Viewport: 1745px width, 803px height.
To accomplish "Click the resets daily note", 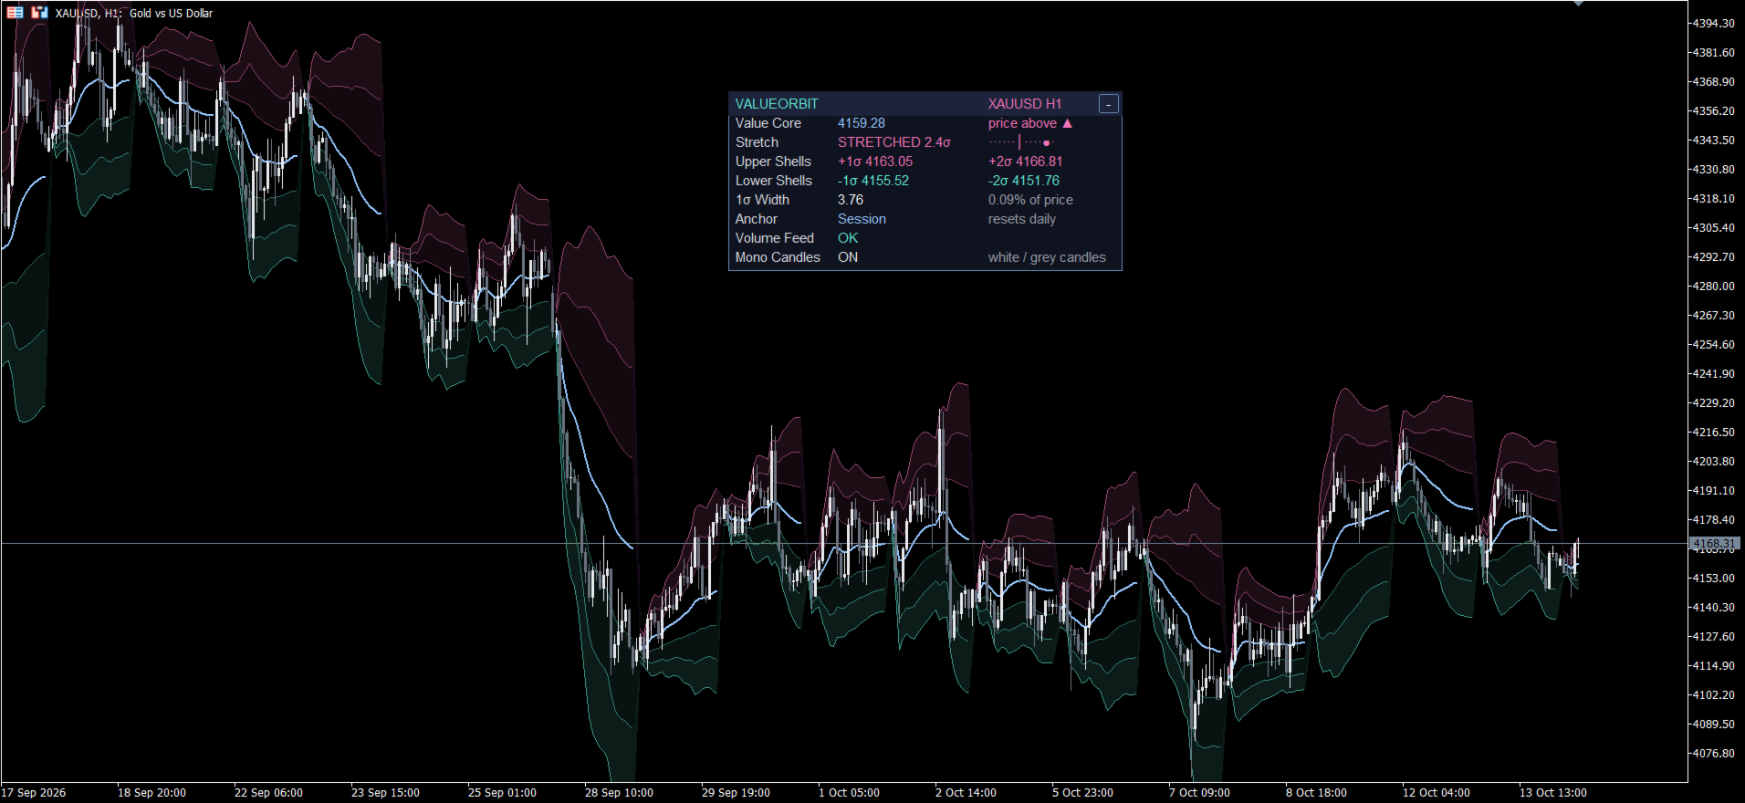I will (x=1022, y=219).
